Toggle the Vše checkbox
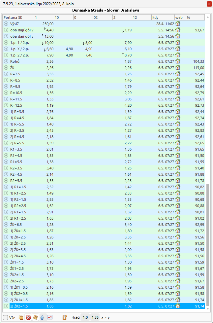This screenshot has width=213, height=323. click(6, 317)
